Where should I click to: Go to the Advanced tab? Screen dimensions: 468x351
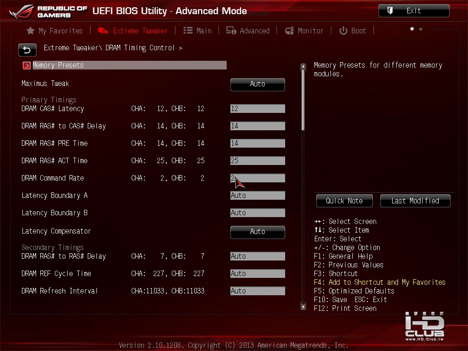point(248,31)
